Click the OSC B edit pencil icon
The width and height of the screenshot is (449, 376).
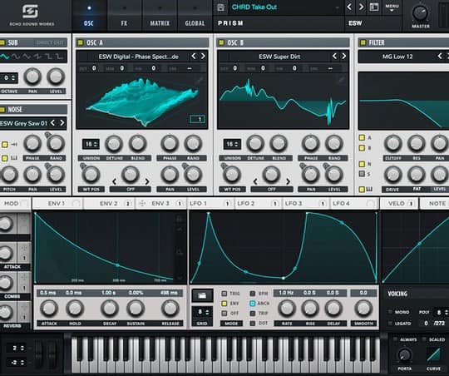pos(341,80)
